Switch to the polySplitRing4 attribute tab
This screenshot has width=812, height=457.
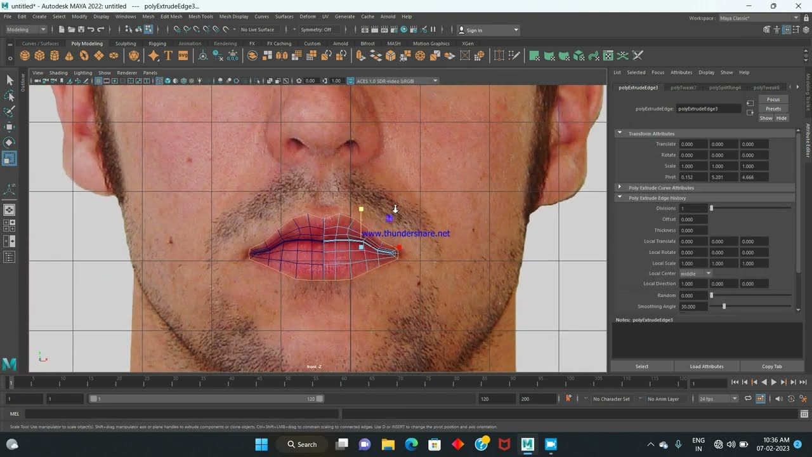725,88
